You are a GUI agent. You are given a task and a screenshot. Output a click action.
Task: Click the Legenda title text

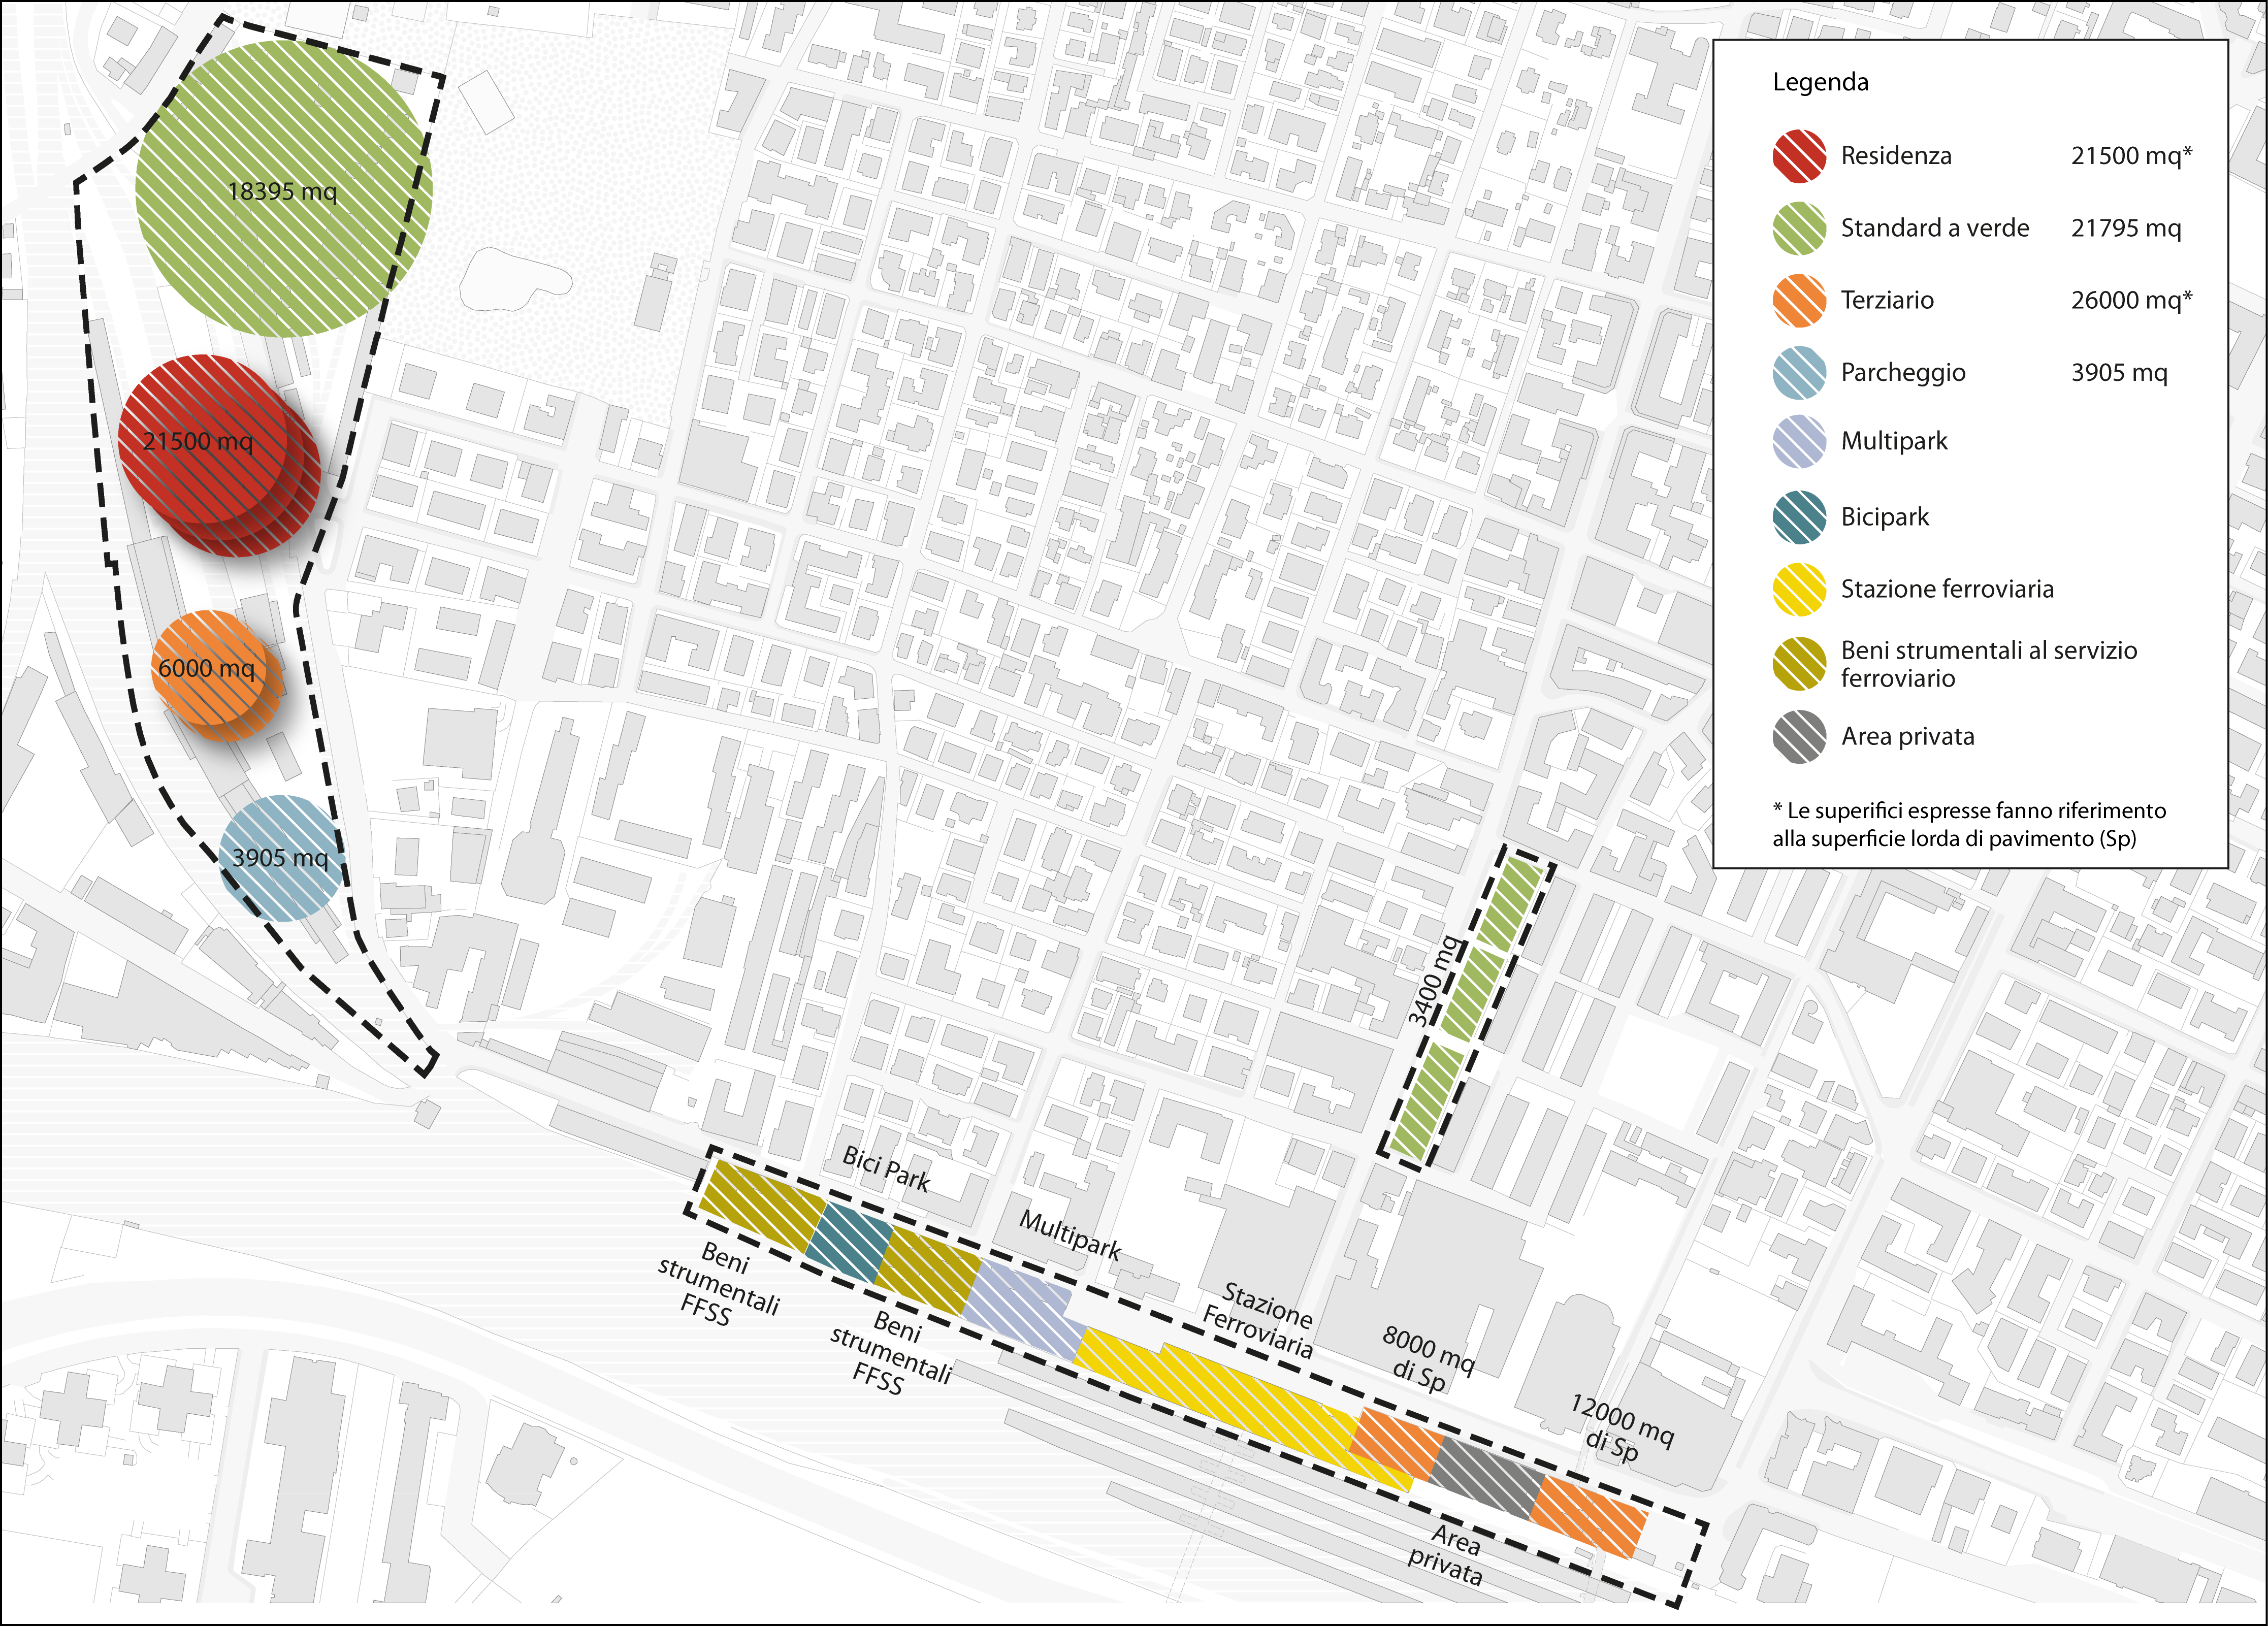pyautogui.click(x=1820, y=82)
